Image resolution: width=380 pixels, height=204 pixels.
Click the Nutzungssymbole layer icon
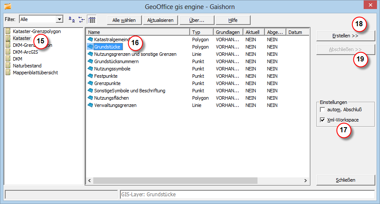pyautogui.click(x=90, y=68)
